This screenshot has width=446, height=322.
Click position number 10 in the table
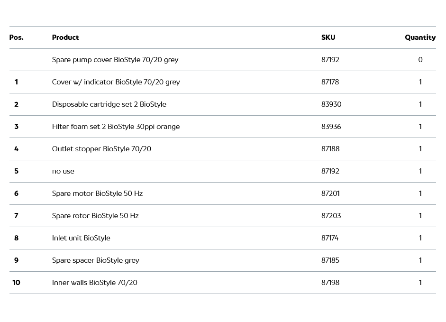[16, 283]
